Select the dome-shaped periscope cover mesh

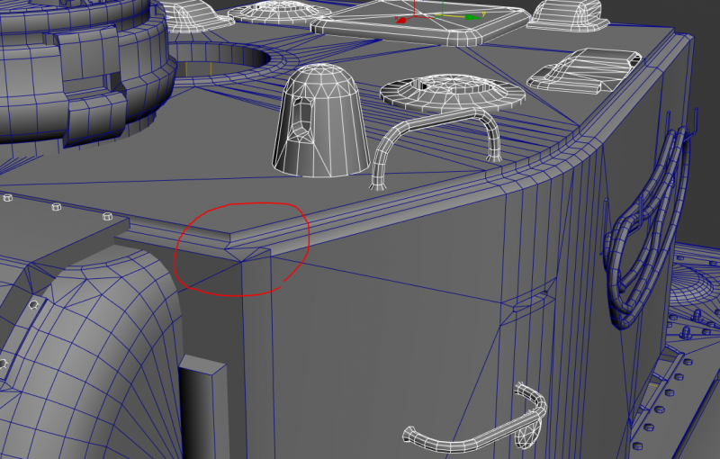coord(320,121)
